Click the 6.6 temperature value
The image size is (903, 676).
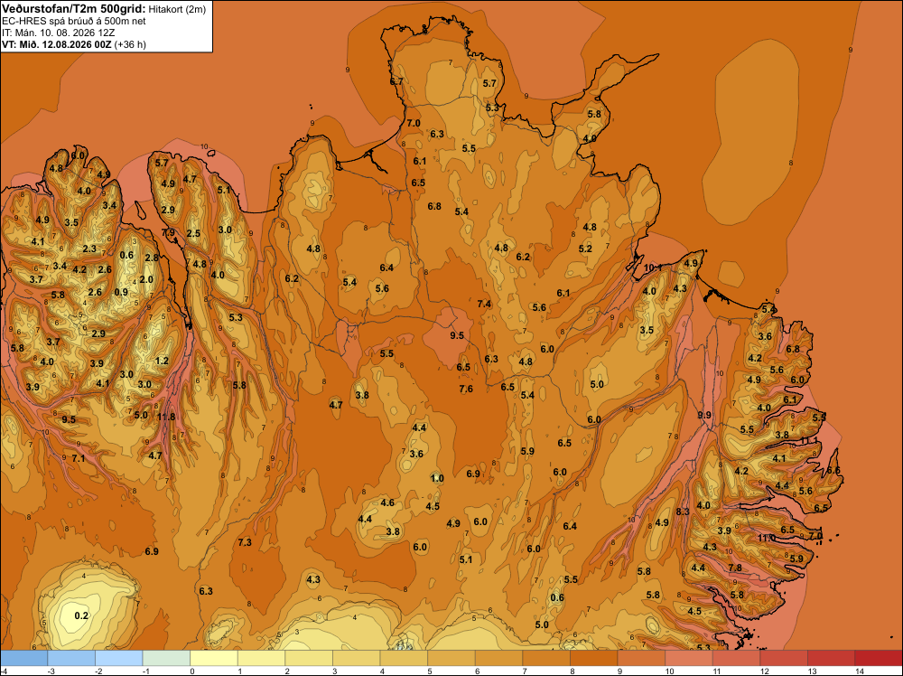tap(833, 471)
